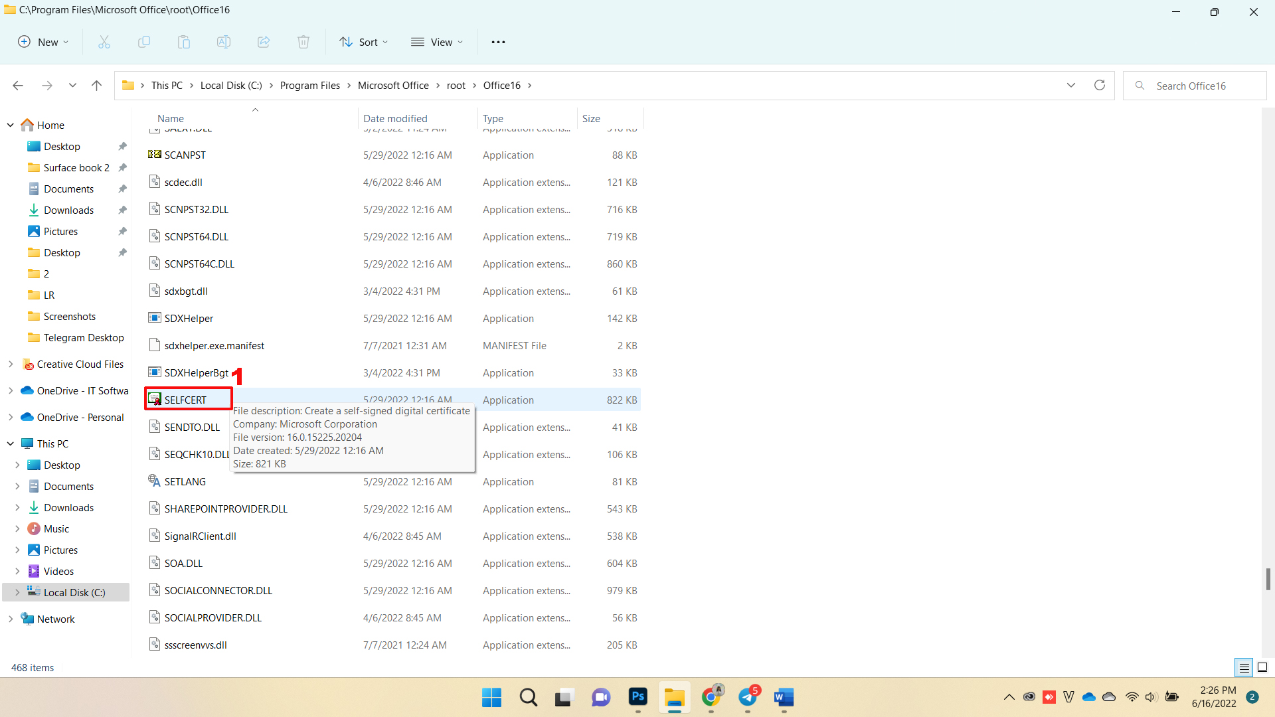Click the Wi-Fi tray icon
This screenshot has height=717, width=1275.
point(1132,696)
